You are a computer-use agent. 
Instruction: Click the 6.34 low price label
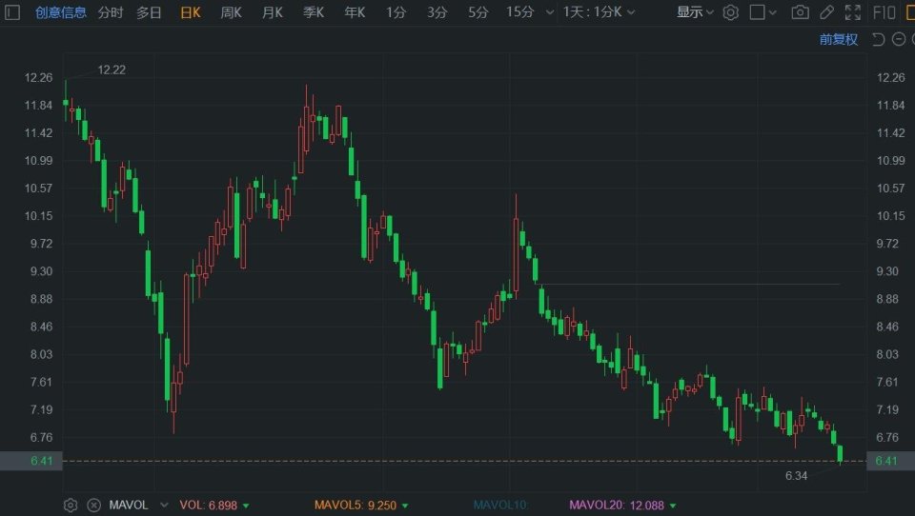point(796,476)
